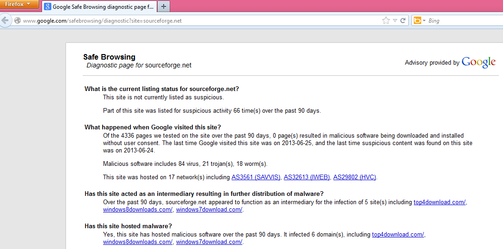
Task: Open the Firefox application menu button
Action: click(x=19, y=4)
